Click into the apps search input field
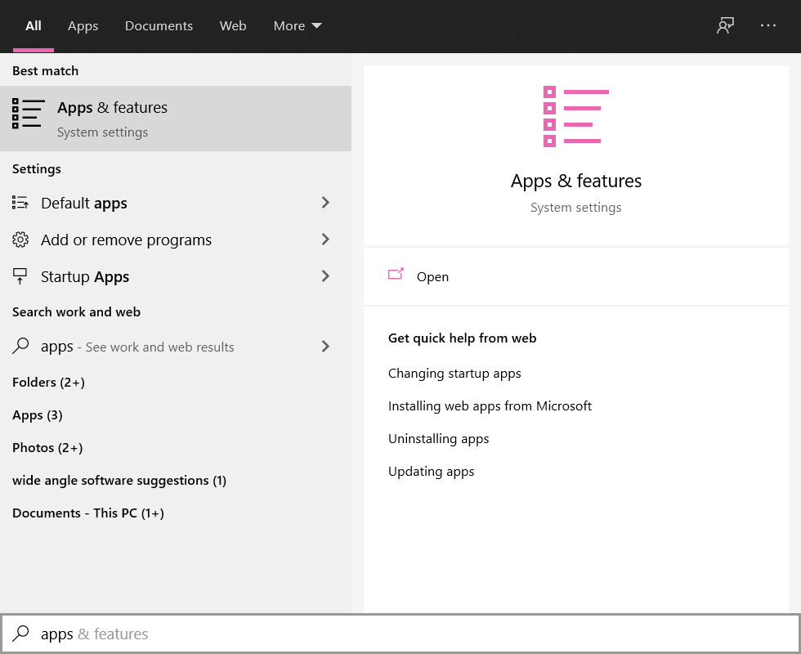This screenshot has width=801, height=654. pyautogui.click(x=400, y=634)
